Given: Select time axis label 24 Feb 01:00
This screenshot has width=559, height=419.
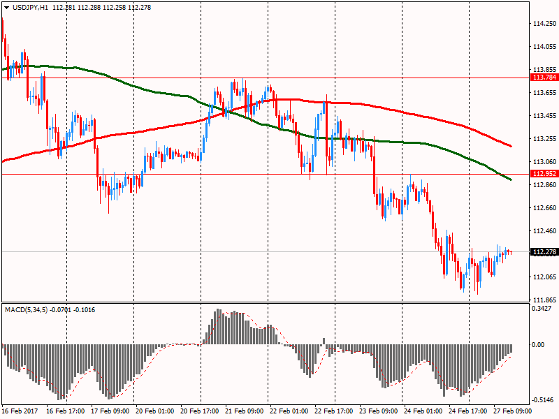Looking at the screenshot, I should [423, 411].
